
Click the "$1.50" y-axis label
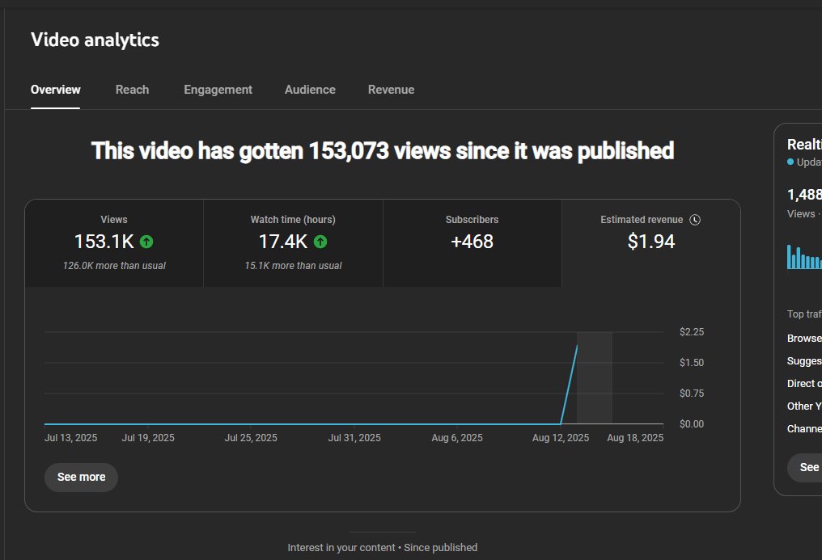point(692,363)
